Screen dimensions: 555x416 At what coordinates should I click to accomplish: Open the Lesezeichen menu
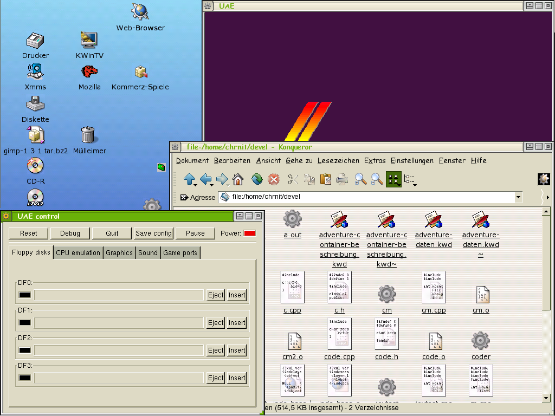tap(338, 160)
